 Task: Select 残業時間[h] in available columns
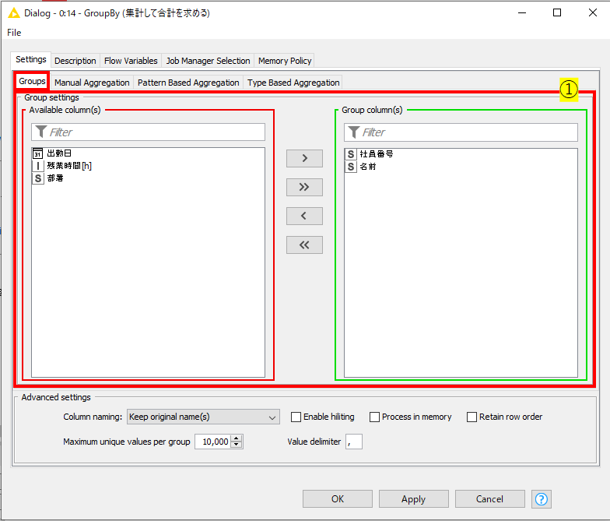(148, 166)
